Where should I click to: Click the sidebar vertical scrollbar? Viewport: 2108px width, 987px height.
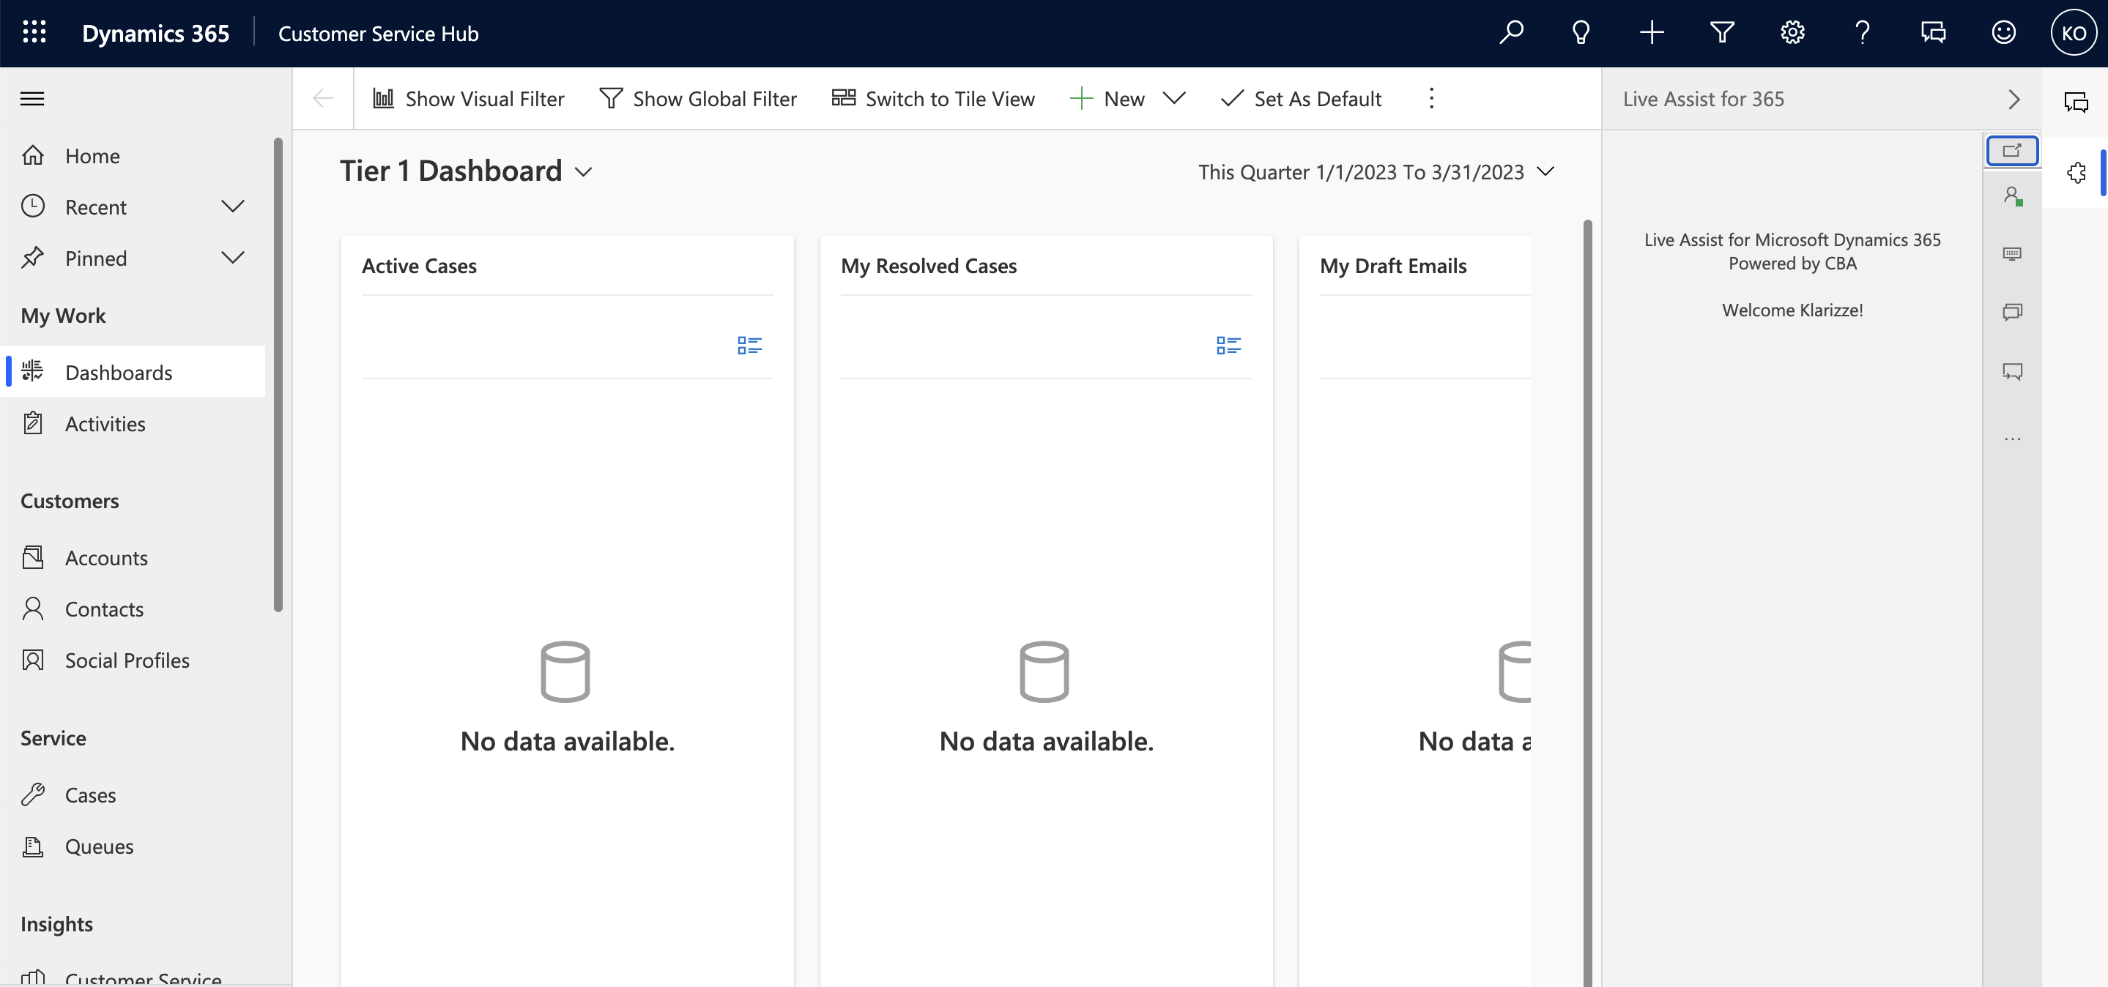[x=278, y=375]
